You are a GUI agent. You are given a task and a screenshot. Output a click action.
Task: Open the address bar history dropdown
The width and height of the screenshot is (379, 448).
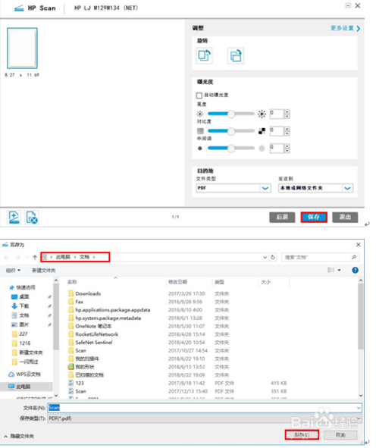tap(265, 258)
